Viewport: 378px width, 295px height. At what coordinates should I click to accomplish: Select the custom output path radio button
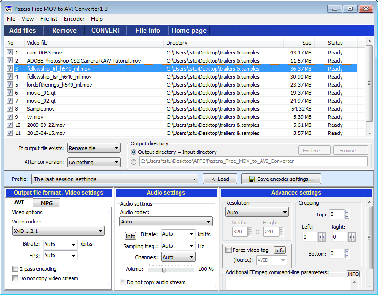(x=133, y=162)
